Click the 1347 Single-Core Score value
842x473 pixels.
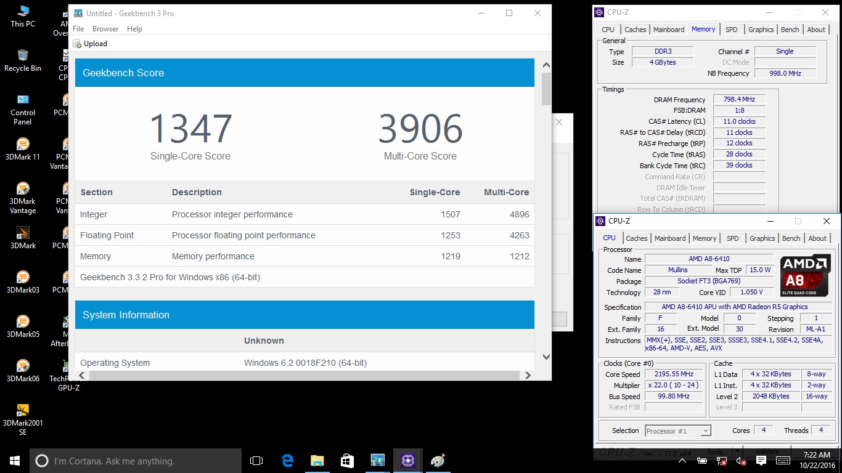190,128
